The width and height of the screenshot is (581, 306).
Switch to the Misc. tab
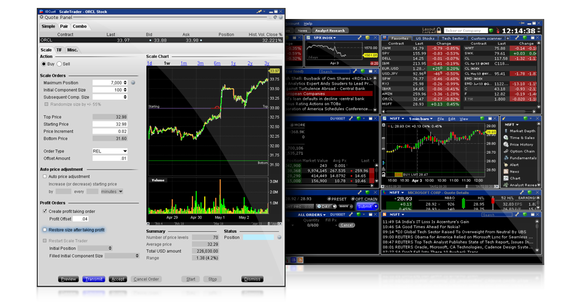pos(72,50)
